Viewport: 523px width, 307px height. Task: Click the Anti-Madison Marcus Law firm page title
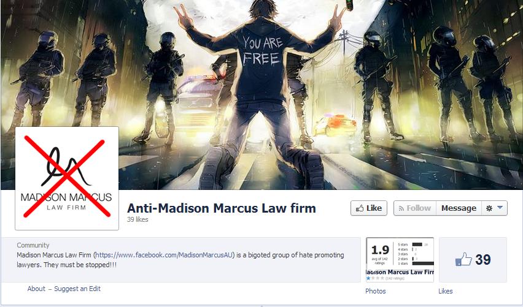(222, 208)
